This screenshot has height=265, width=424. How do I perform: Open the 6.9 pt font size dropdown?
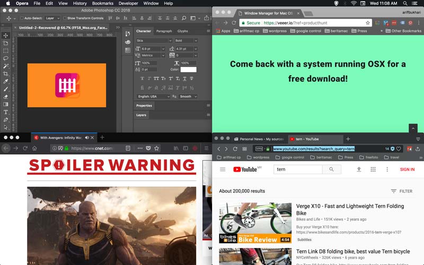[x=163, y=49]
